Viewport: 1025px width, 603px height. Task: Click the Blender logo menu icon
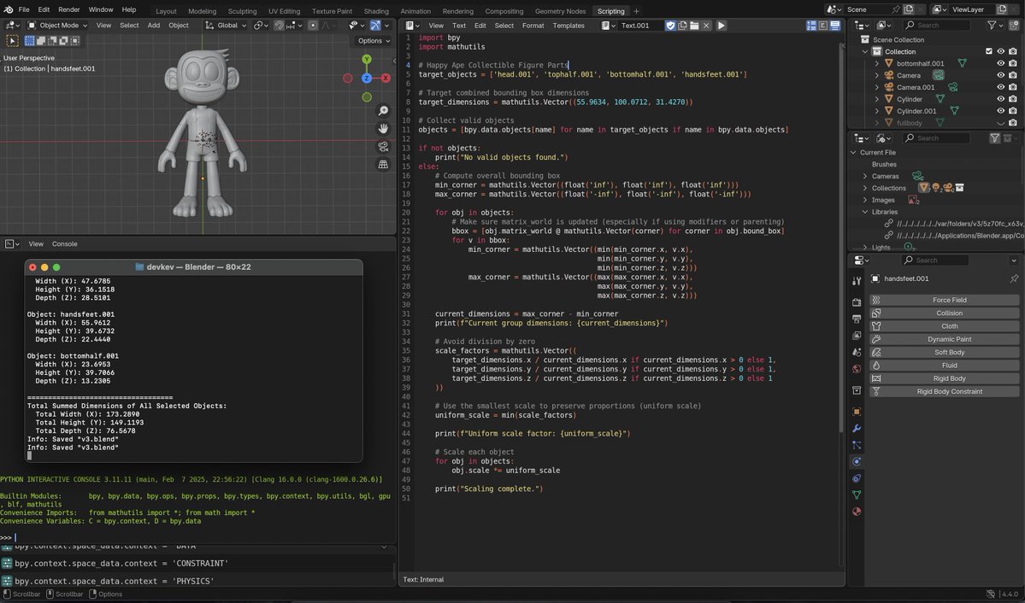[8, 9]
